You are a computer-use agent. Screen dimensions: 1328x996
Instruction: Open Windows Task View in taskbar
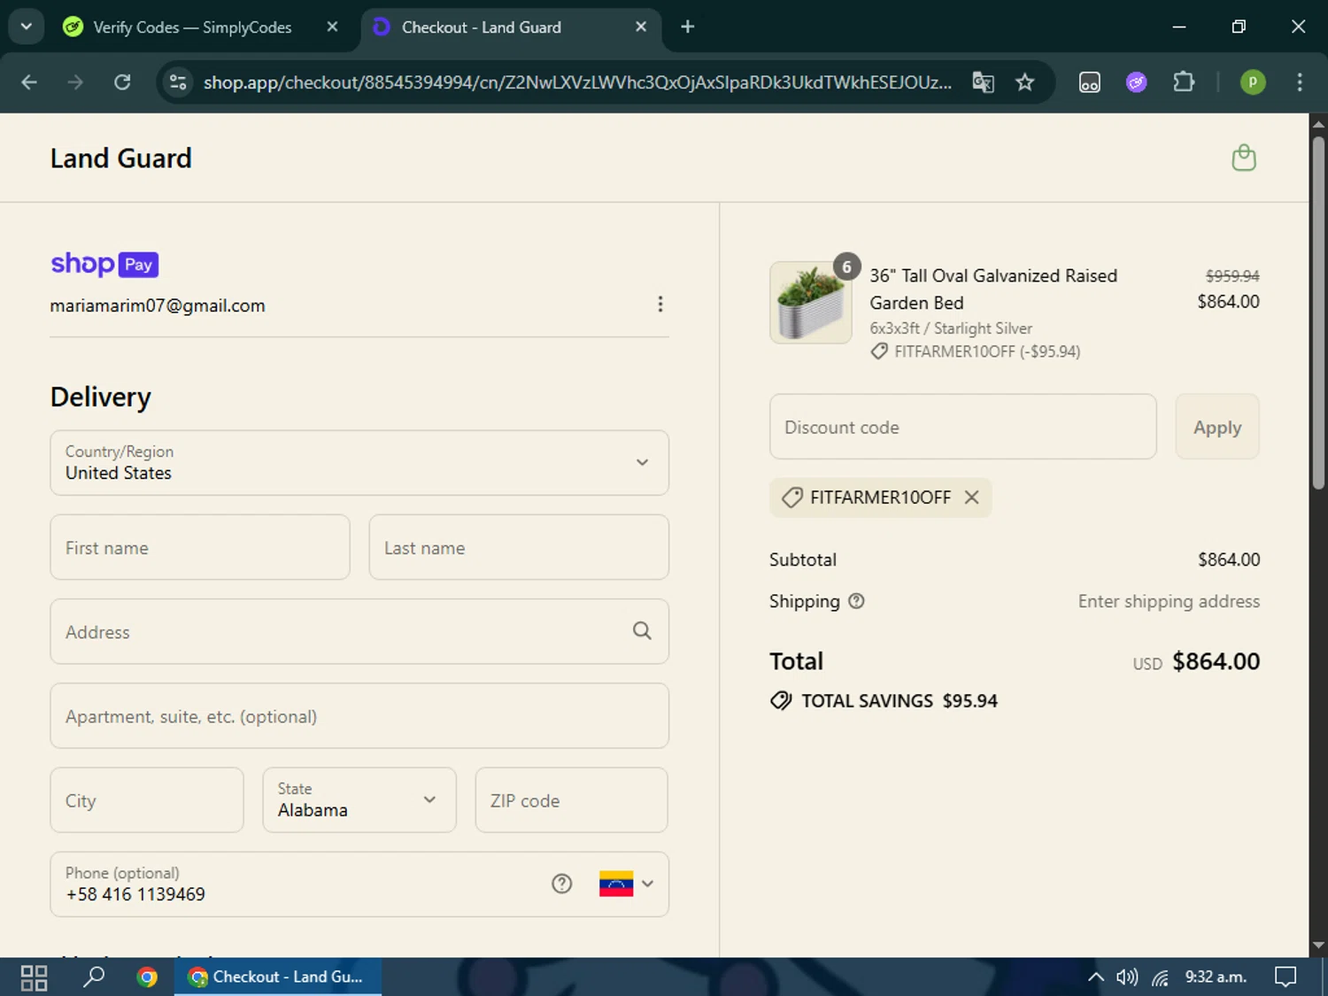(x=34, y=977)
